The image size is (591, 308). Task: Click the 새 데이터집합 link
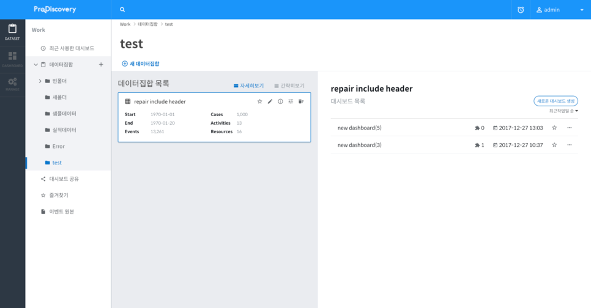[x=141, y=64]
